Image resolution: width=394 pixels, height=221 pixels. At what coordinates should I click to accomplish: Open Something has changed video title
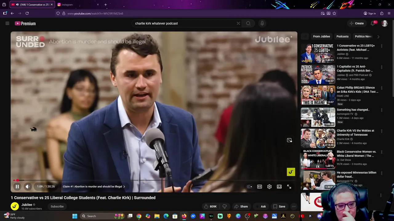click(353, 110)
